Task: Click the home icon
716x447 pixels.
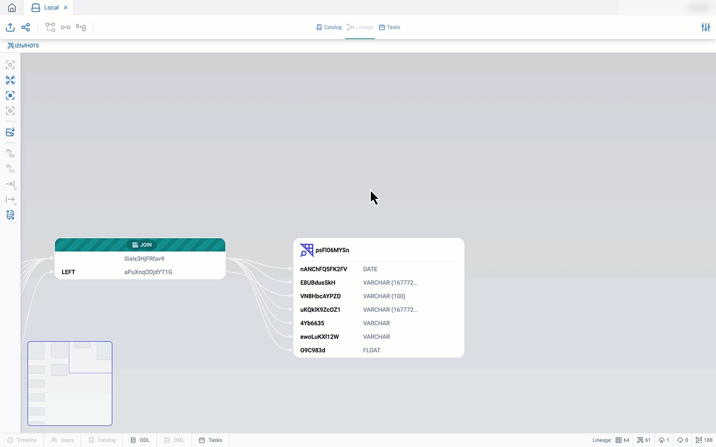Action: pos(12,8)
